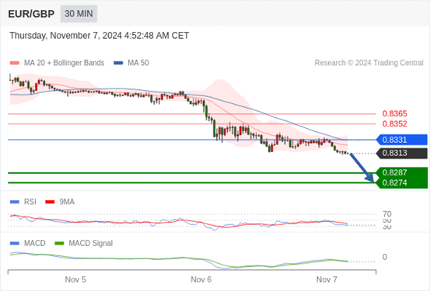The image size is (430, 291).
Task: Click the 0.8352 resistance level label
Action: [x=395, y=123]
